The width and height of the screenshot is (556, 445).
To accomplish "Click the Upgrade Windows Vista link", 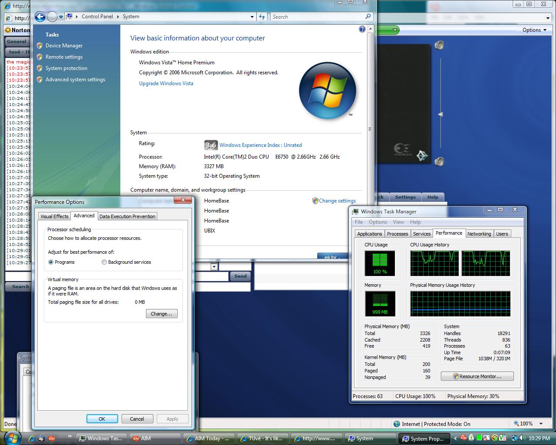I will tap(166, 83).
